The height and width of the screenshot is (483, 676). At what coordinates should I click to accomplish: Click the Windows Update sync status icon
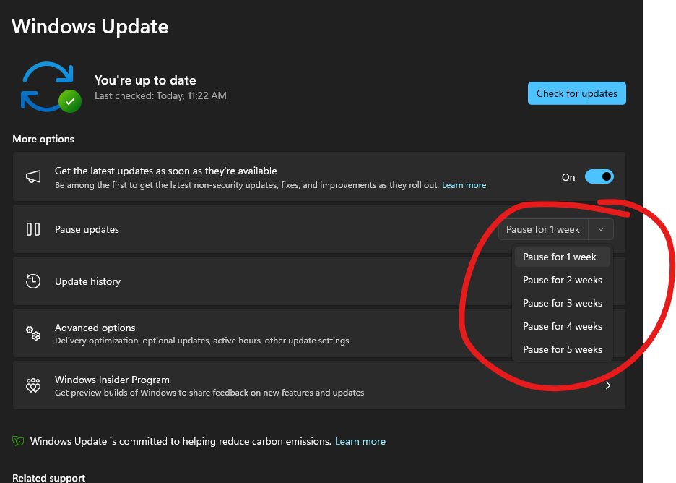(51, 87)
